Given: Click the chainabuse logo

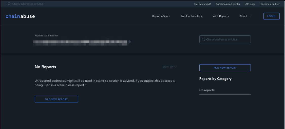Looking at the screenshot, I should (x=20, y=16).
